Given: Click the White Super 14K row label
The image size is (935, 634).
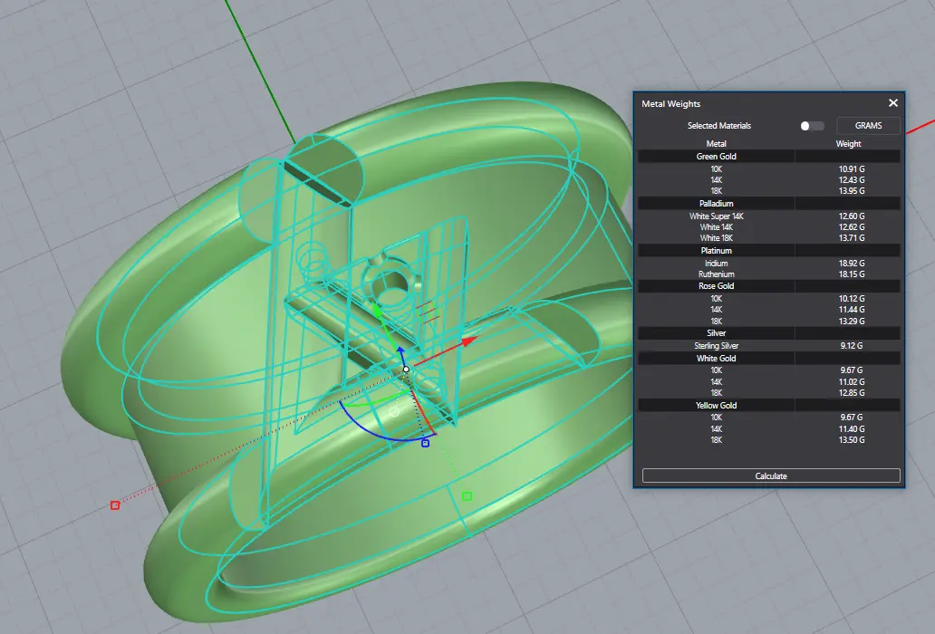Looking at the screenshot, I should tap(716, 216).
